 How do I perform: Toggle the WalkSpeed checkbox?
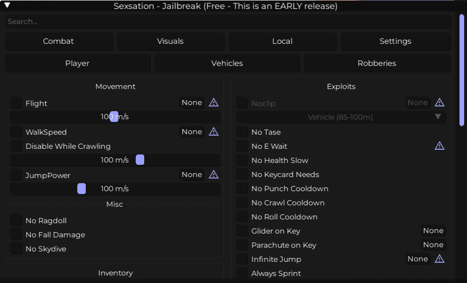[x=16, y=131]
